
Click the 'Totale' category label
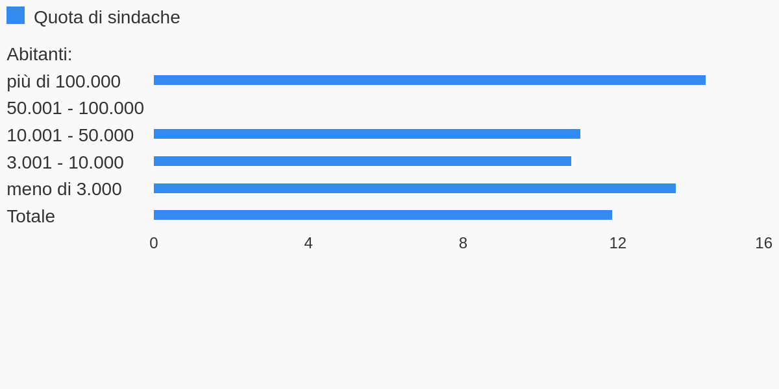tap(31, 217)
